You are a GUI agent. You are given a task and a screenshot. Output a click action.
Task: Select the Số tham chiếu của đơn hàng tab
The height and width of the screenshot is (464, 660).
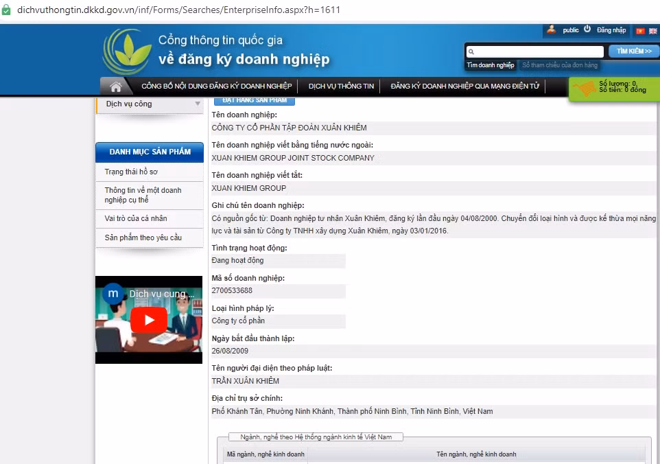pyautogui.click(x=560, y=65)
